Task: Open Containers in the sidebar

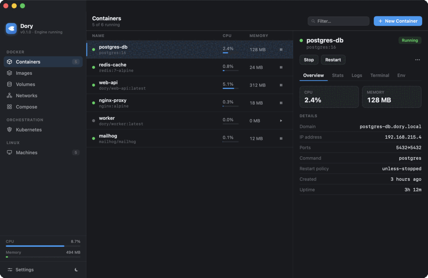Action: 43,62
